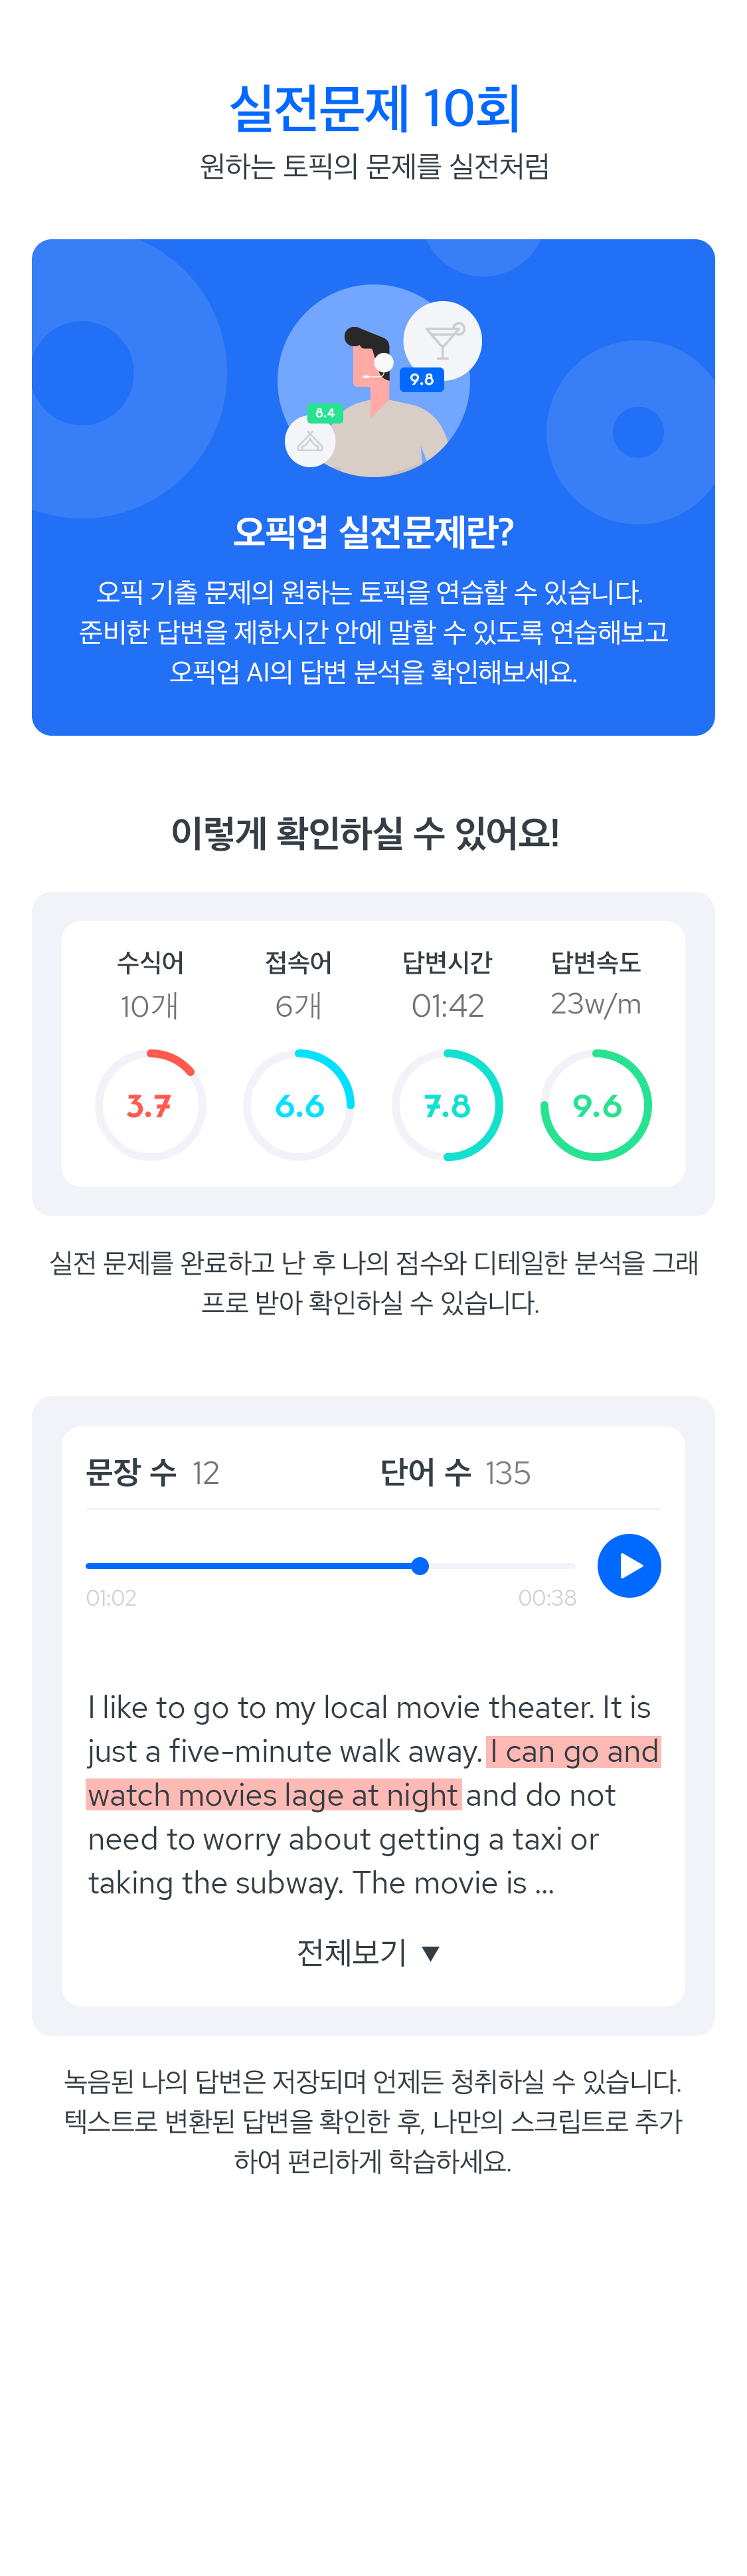The image size is (747, 2576).
Task: Click the 실전문제 10회 title
Action: pyautogui.click(x=374, y=108)
